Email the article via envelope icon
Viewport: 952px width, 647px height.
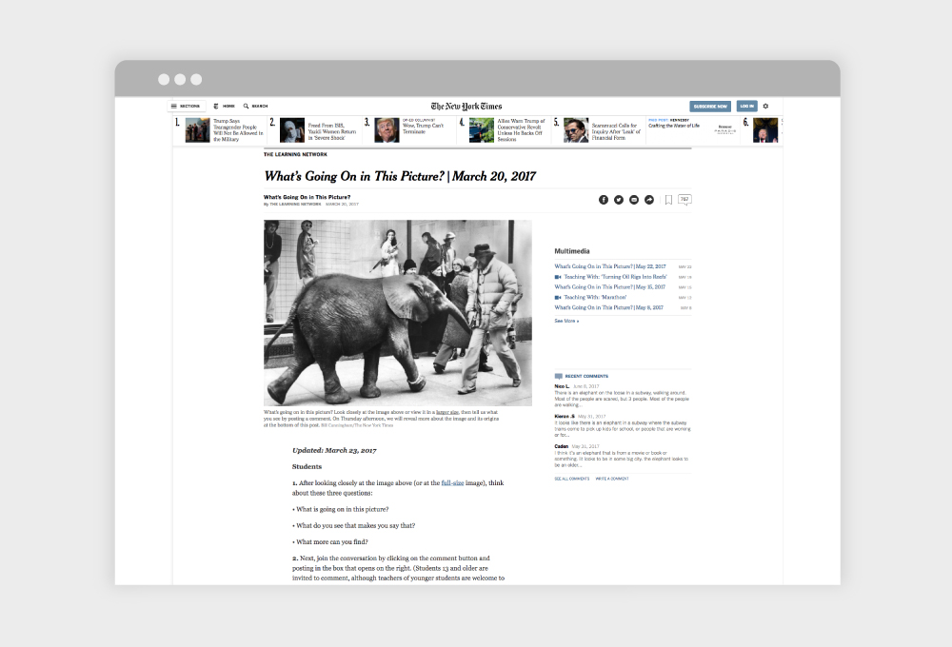634,200
